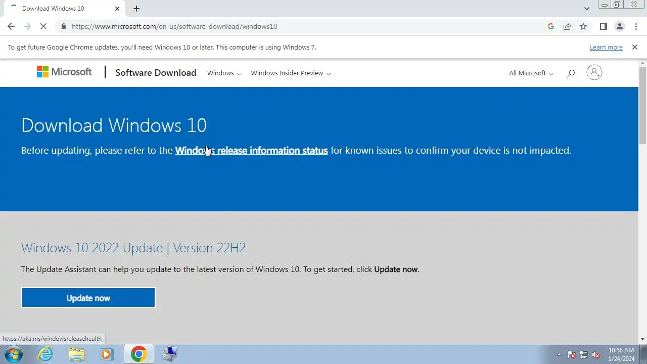The height and width of the screenshot is (364, 647).
Task: Click the last pinned taskbar program icon
Action: click(x=170, y=354)
